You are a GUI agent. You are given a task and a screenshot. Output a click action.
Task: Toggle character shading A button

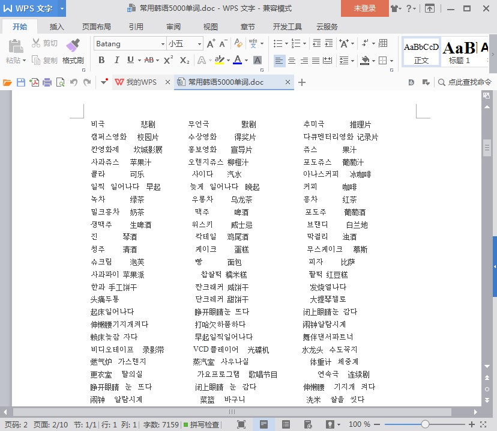point(258,60)
